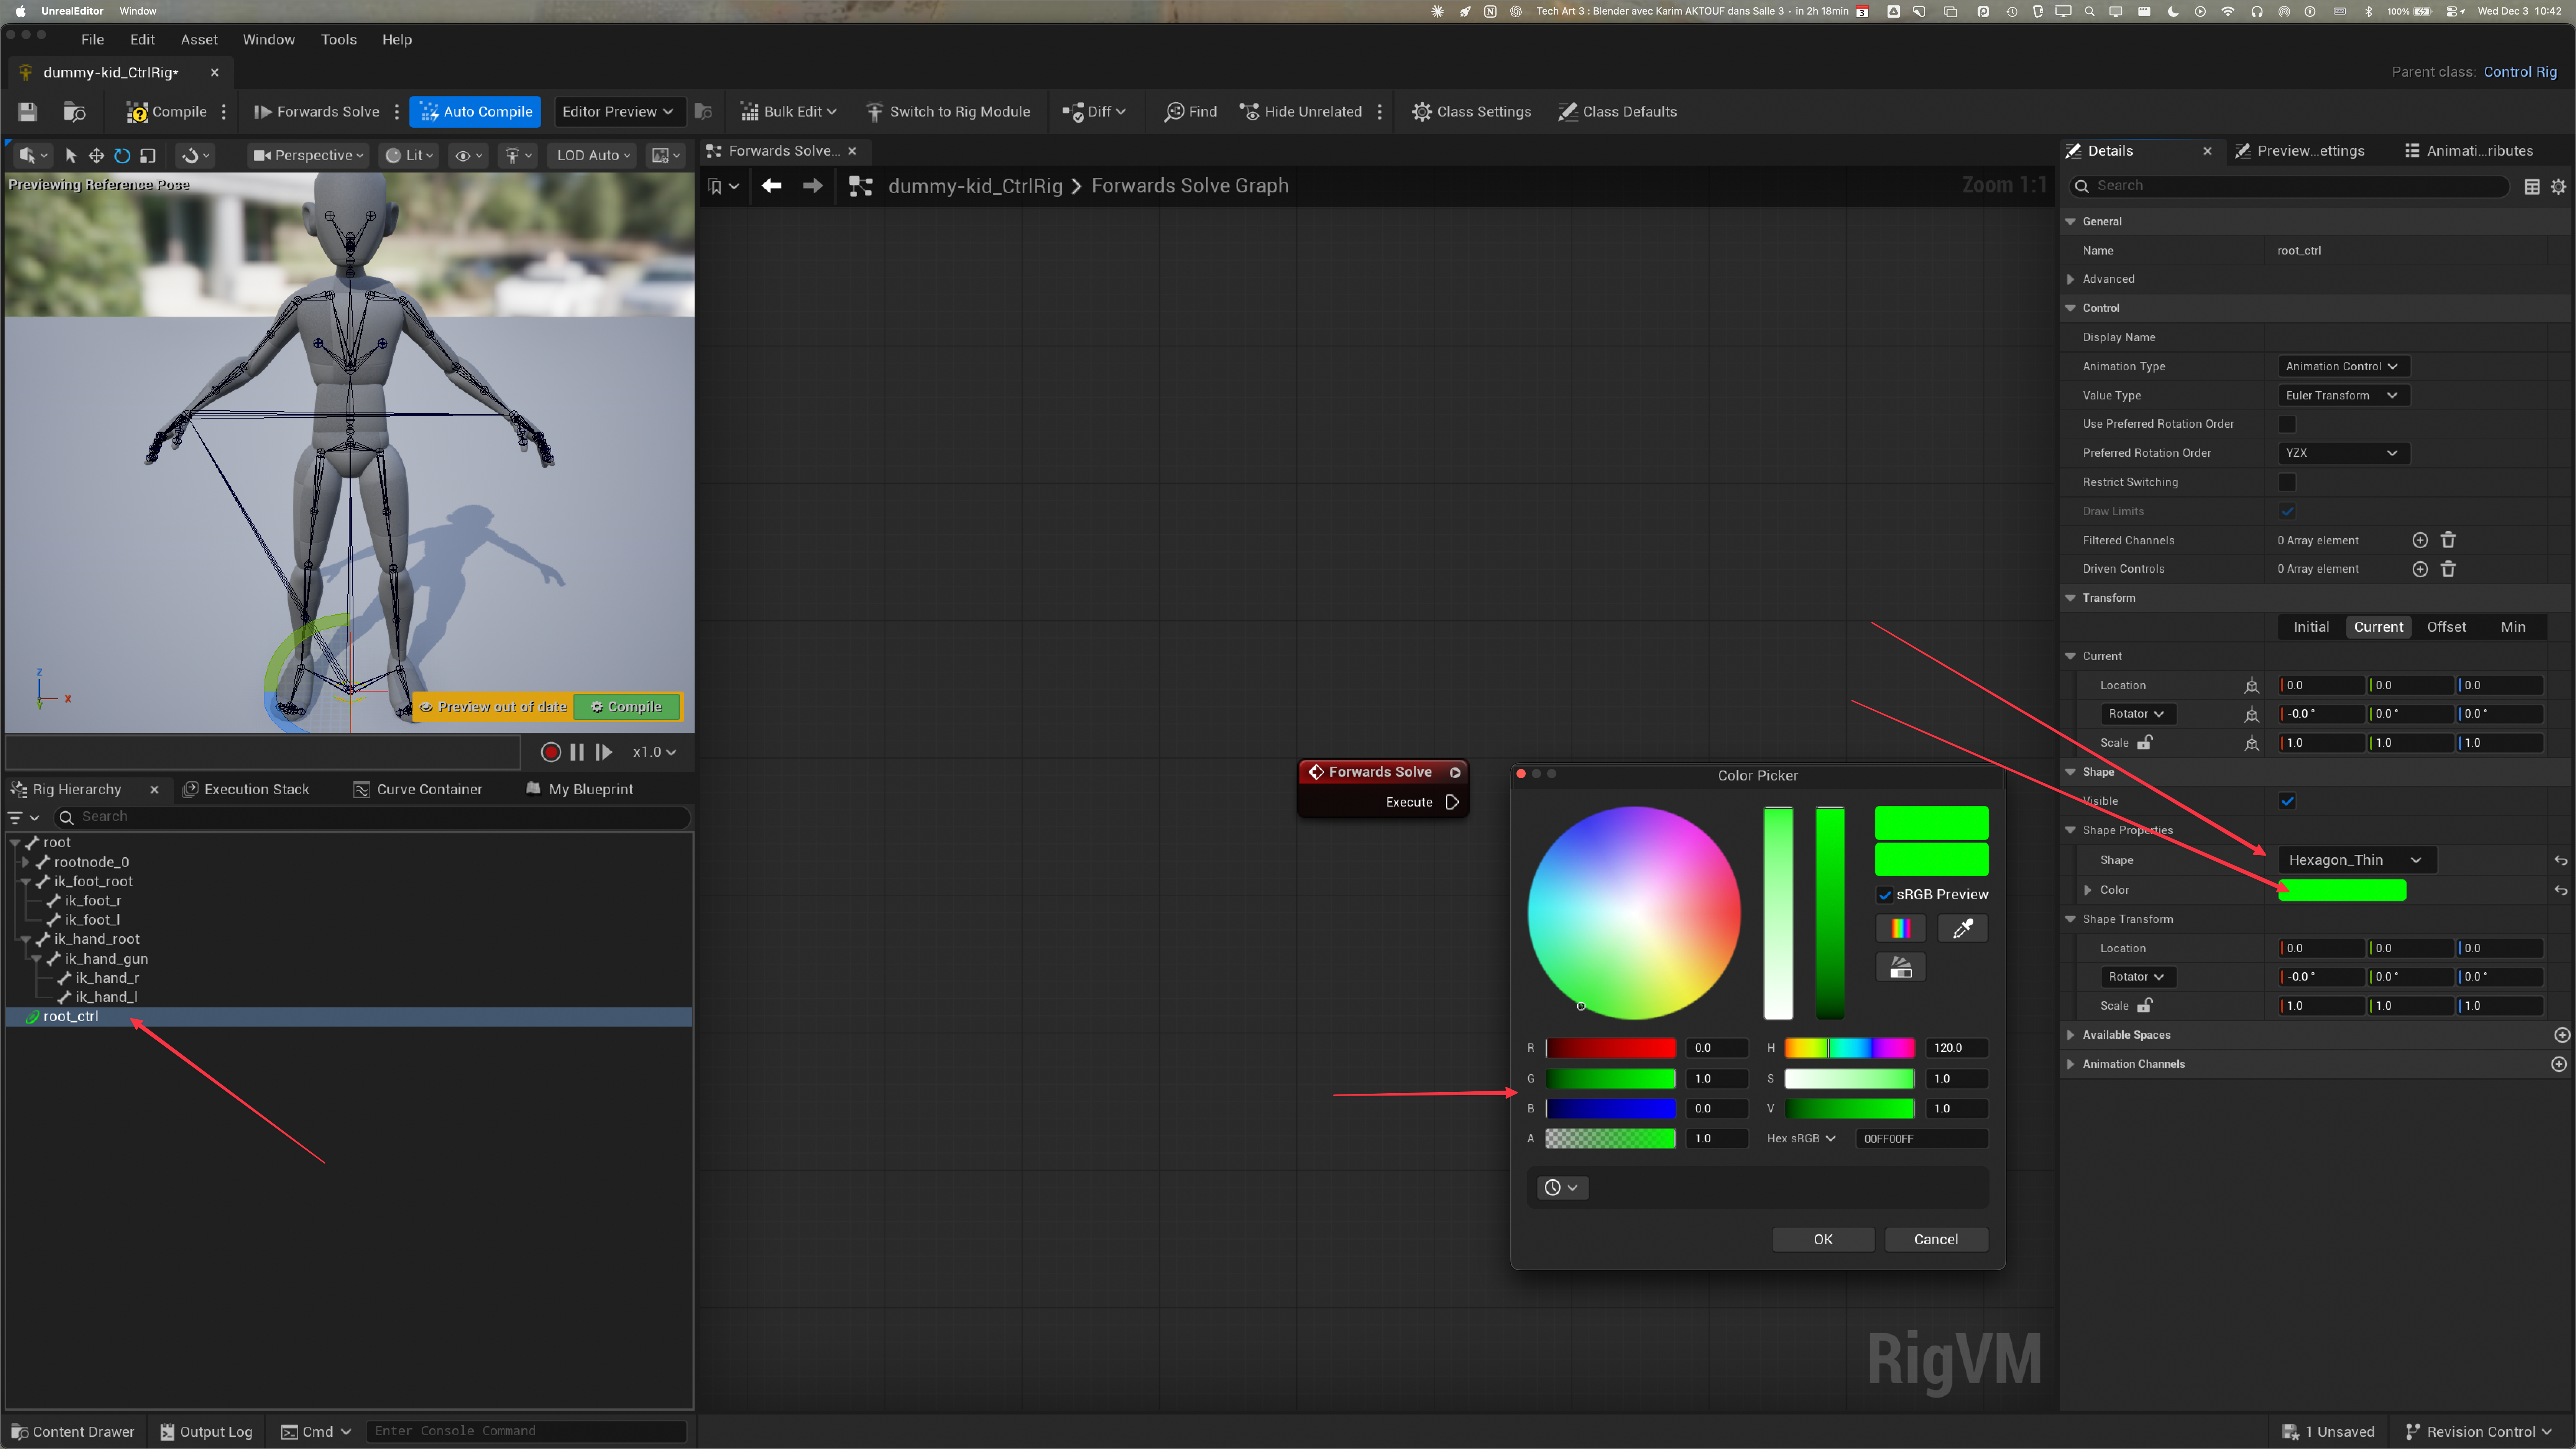
Task: Open the Tools menu
Action: (338, 39)
